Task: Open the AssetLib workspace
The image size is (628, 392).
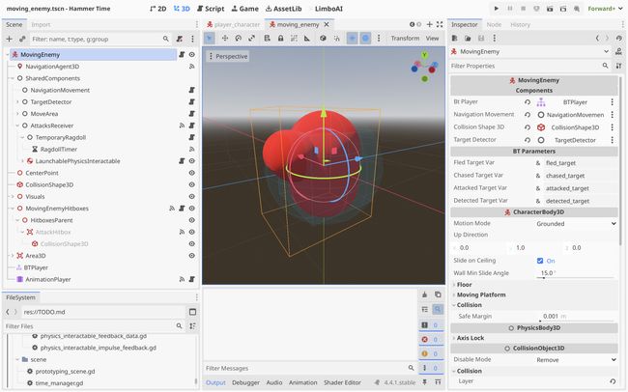Action: coord(283,9)
